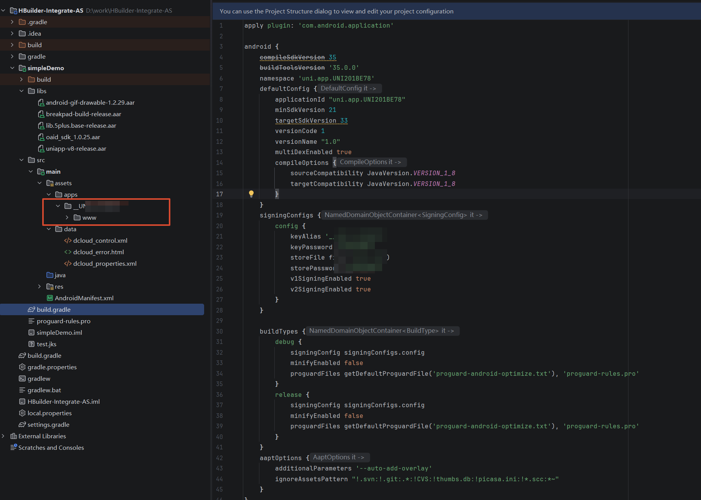The image size is (701, 500).
Task: Open settings.gradle file
Action: (x=48, y=424)
